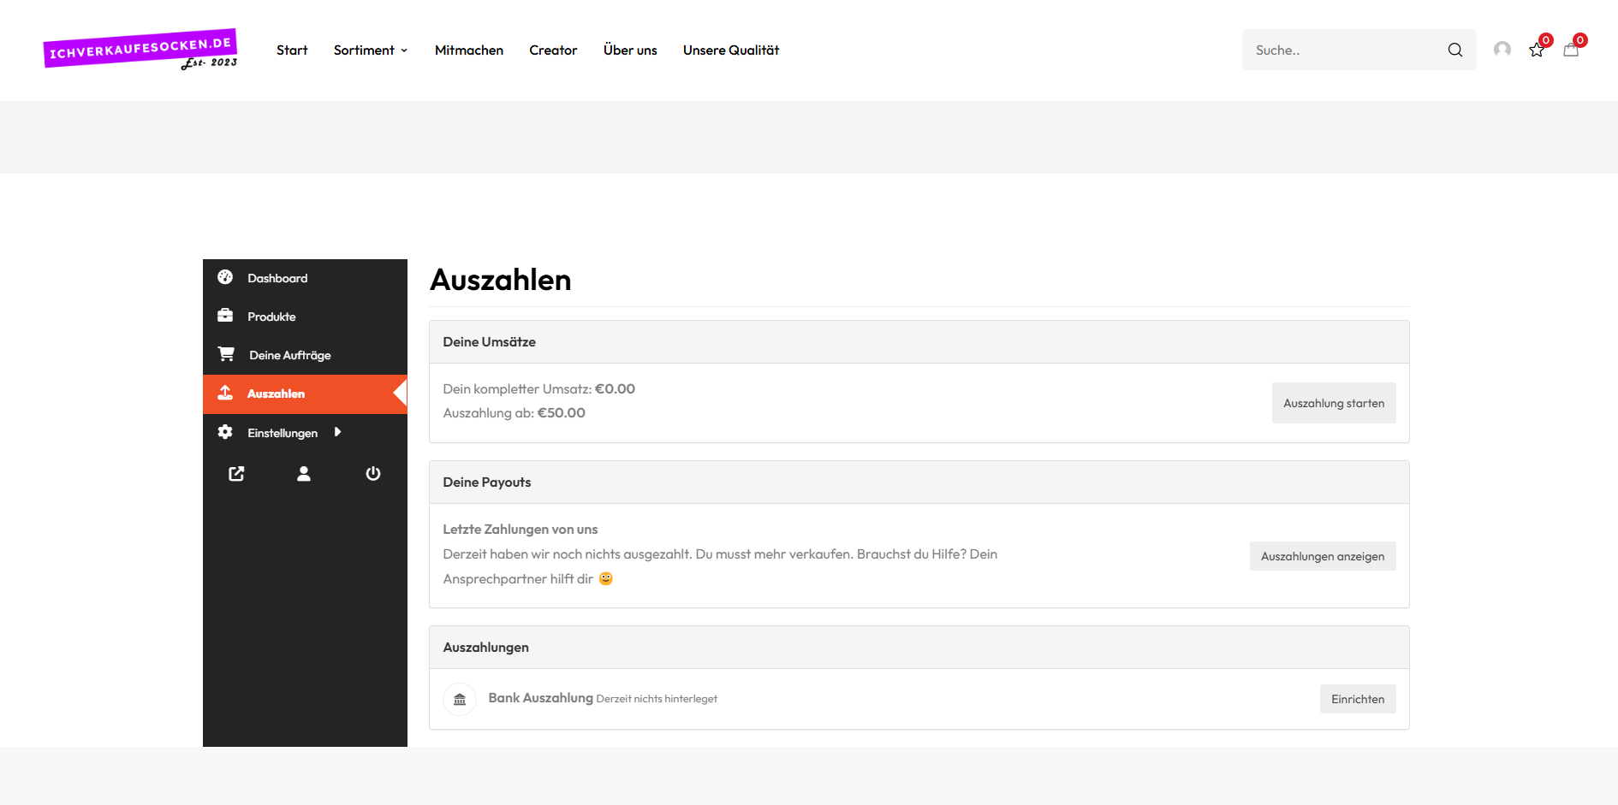Select the Auszahlen sidebar item
The width and height of the screenshot is (1618, 805).
point(276,394)
